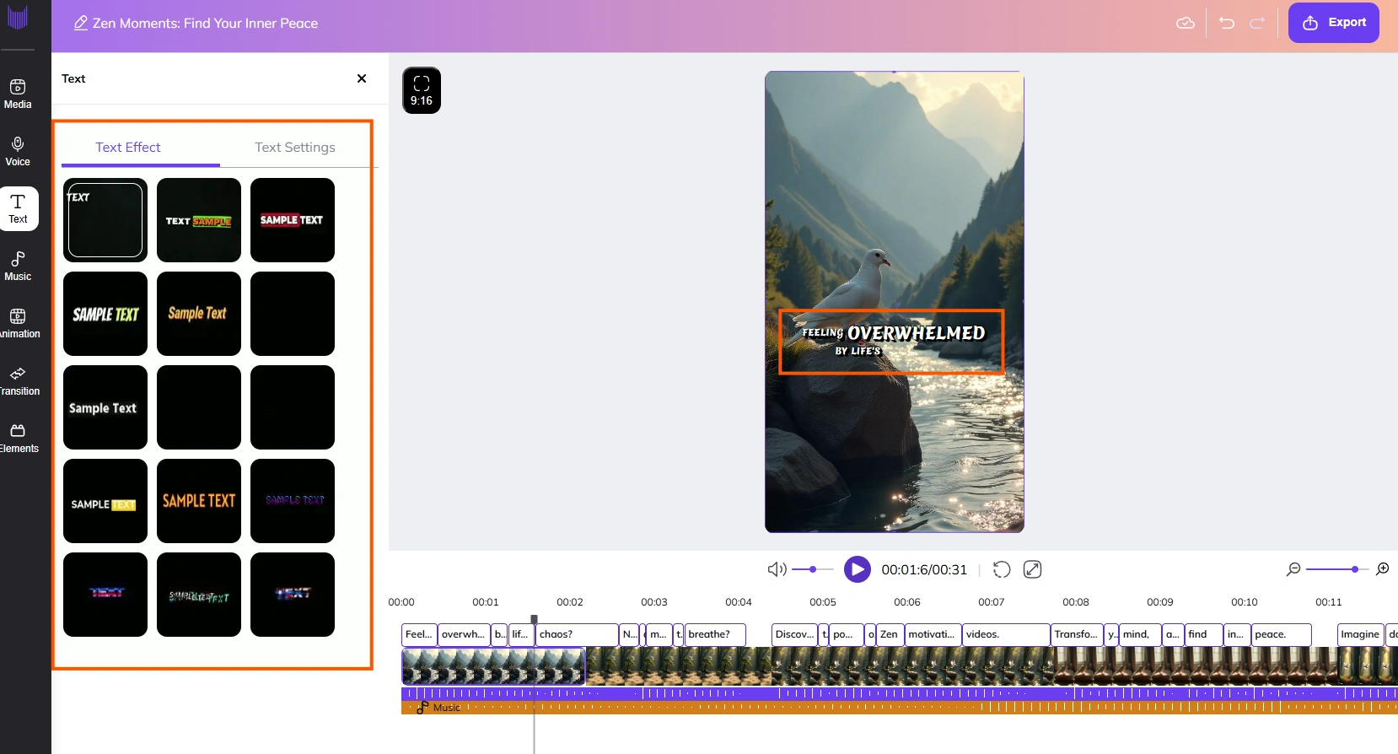1398x754 pixels.
Task: Click the cloud save icon
Action: [x=1186, y=23]
